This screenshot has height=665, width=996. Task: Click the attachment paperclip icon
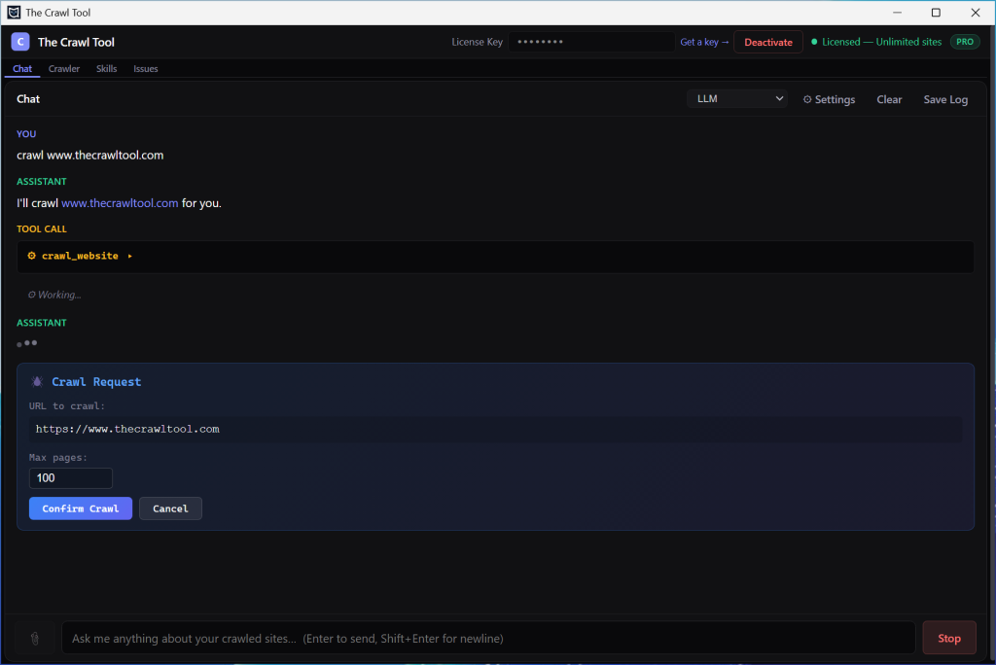click(x=35, y=639)
